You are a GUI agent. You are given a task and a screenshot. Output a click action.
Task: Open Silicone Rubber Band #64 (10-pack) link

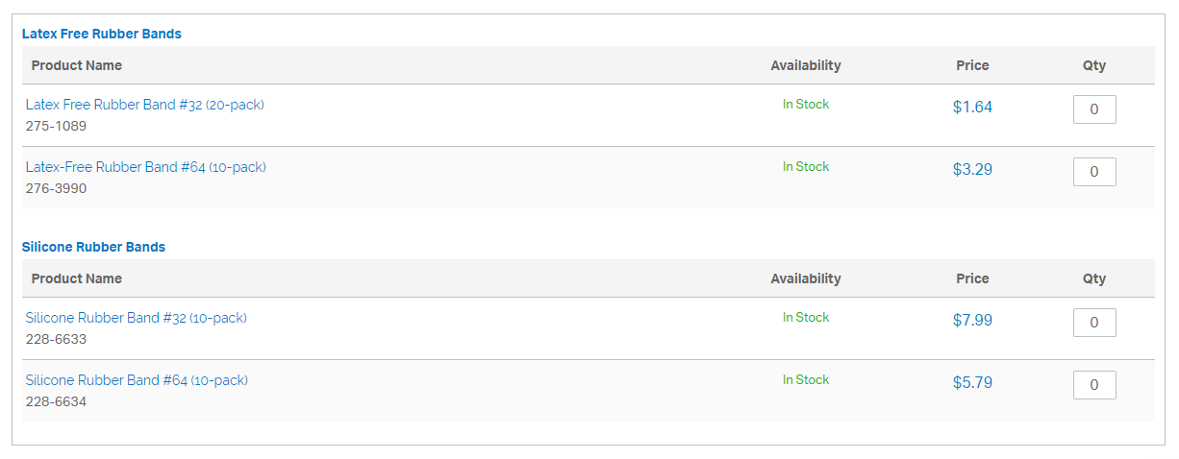137,380
